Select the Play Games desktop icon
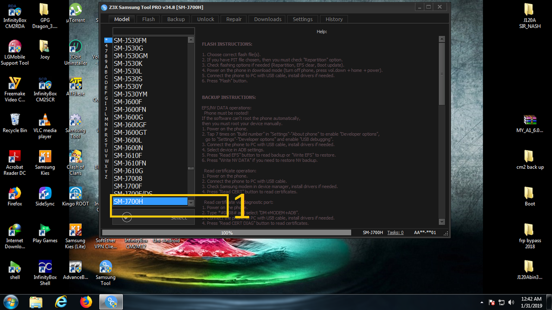The width and height of the screenshot is (552, 310). pos(45,233)
